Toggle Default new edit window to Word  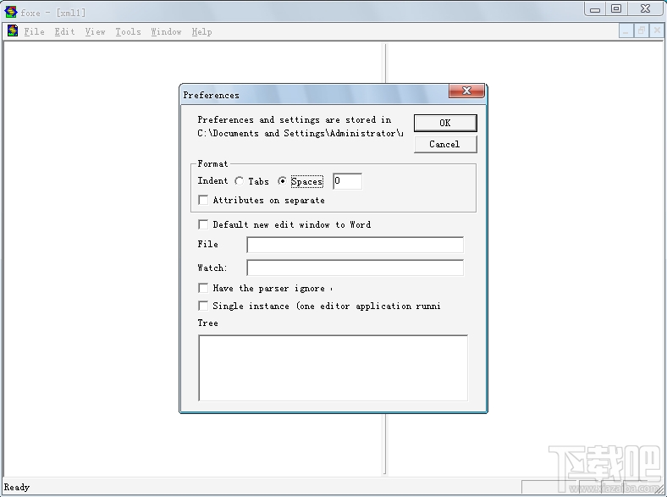coord(203,224)
